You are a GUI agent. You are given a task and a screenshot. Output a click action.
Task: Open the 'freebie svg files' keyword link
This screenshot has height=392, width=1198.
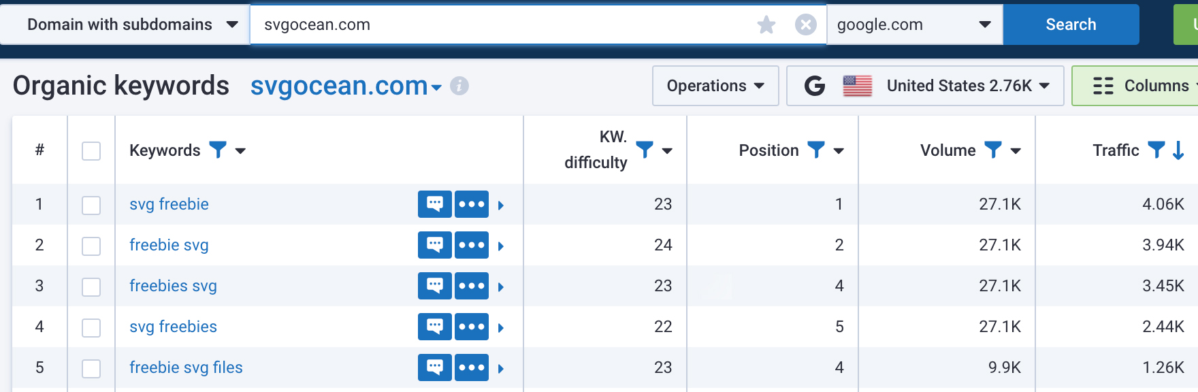coord(186,367)
